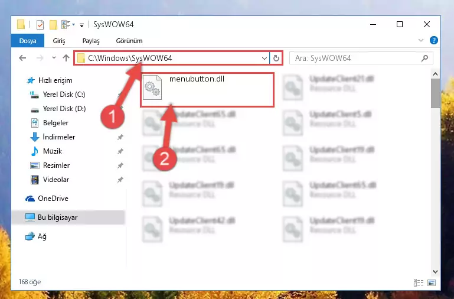This screenshot has height=299, width=454.
Task: Open Belgeler in the sidebar
Action: click(x=49, y=123)
